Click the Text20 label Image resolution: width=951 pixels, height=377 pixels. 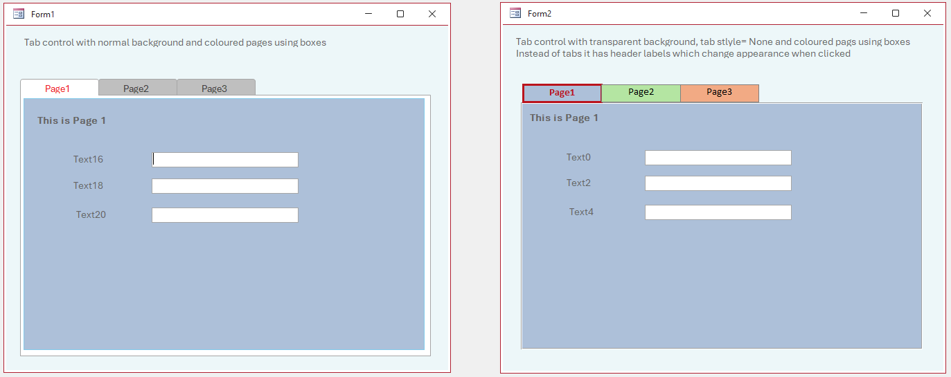pos(91,214)
